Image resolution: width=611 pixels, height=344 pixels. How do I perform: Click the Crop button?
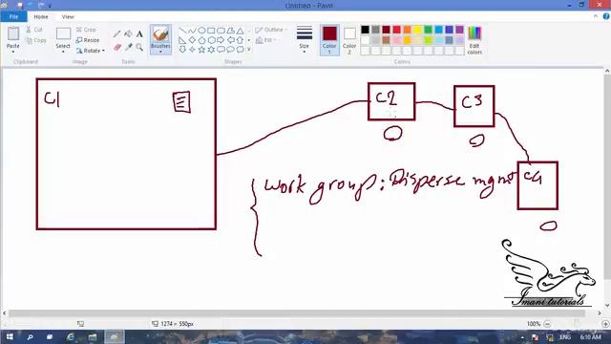[x=86, y=30]
